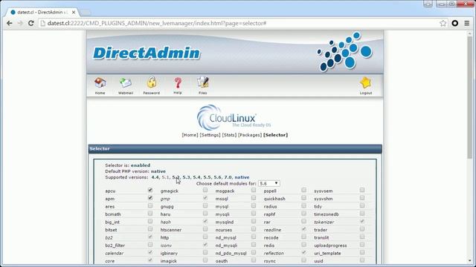Enable the msgpack module checkbox

254,190
